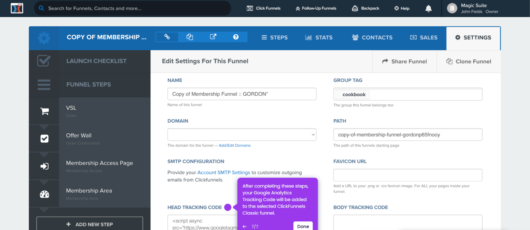Select the Membership Access login icon
Screen dimensions: 530x230
[44, 166]
